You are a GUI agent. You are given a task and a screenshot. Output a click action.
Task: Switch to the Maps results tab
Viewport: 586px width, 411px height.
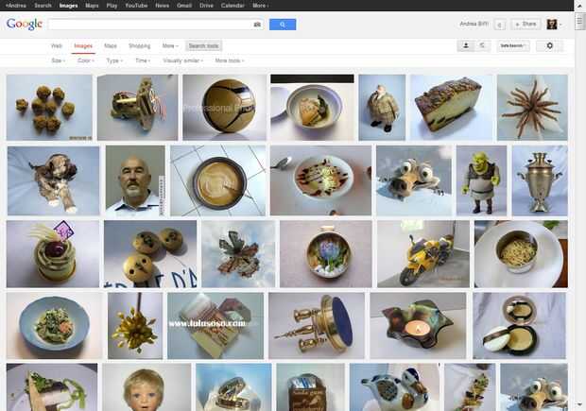point(111,45)
